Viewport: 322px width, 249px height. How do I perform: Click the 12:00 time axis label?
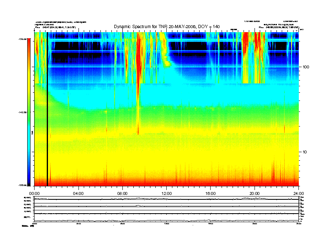coord(167,194)
